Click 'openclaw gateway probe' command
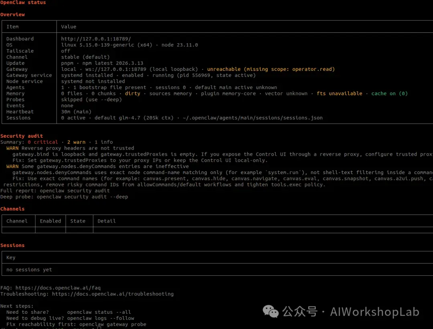The image size is (433, 329). point(113,324)
